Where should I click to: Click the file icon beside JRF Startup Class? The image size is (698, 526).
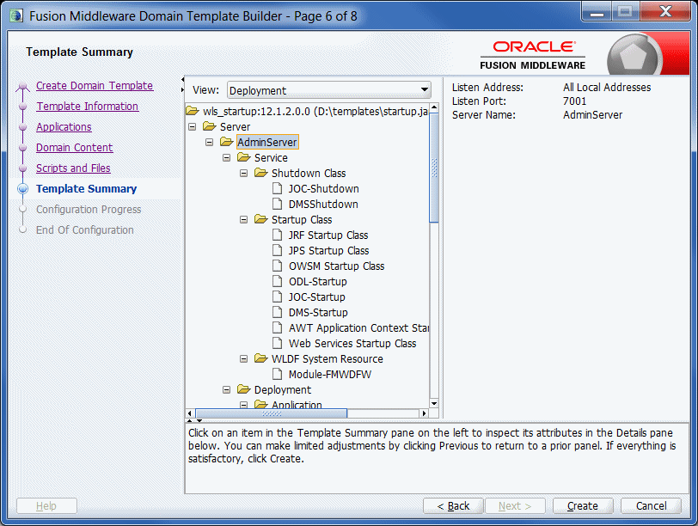click(x=278, y=235)
